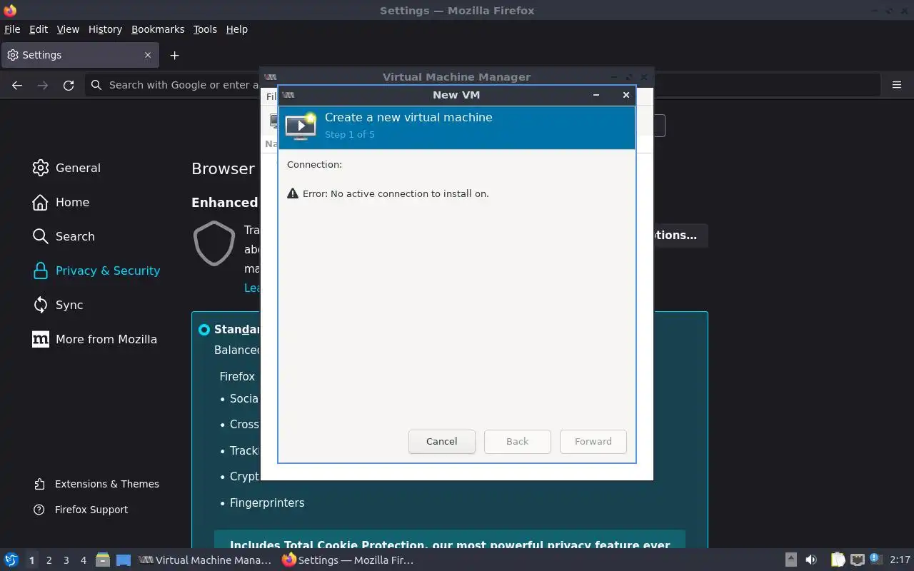The image size is (914, 571).
Task: Click the notification update tray icon
Action: point(876,560)
